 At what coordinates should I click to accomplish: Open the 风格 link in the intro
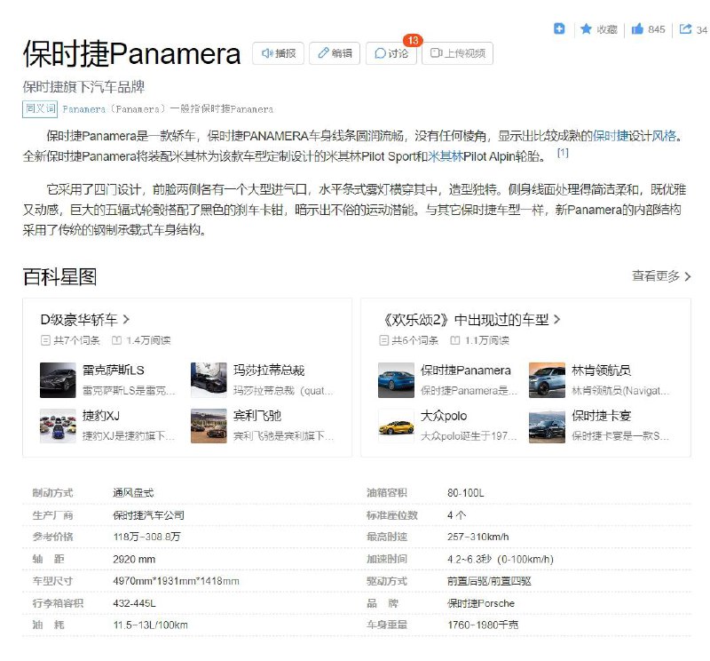click(664, 136)
